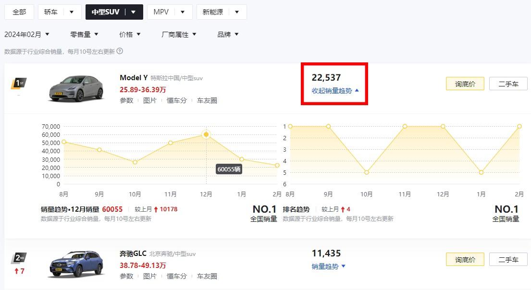This screenshot has height=290, width=531.
Task: Click 二手车 button for 奔驰GLC
Action: [508, 259]
